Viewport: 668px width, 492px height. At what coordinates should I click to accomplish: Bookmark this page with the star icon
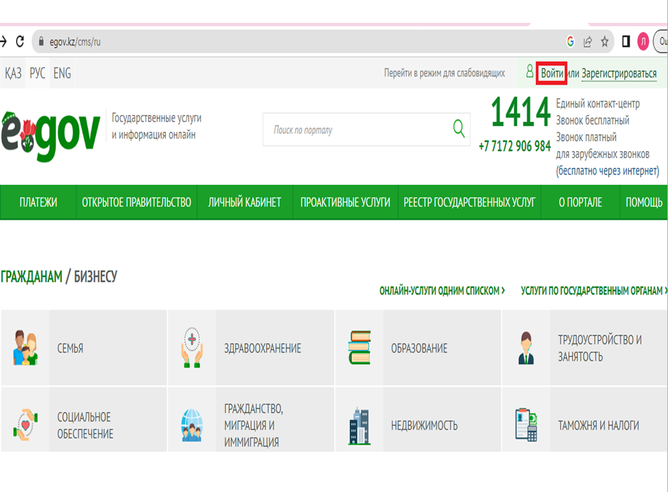605,41
